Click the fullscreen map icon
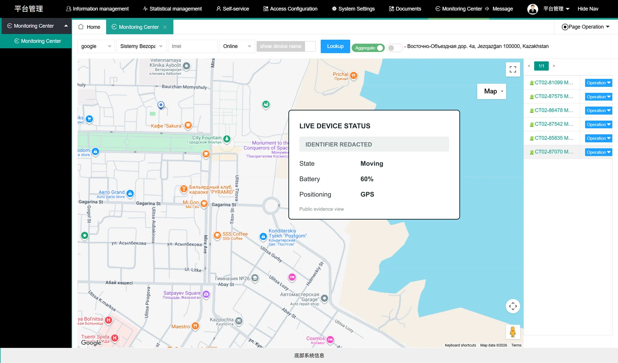Viewport: 618px width, 363px height. [513, 69]
